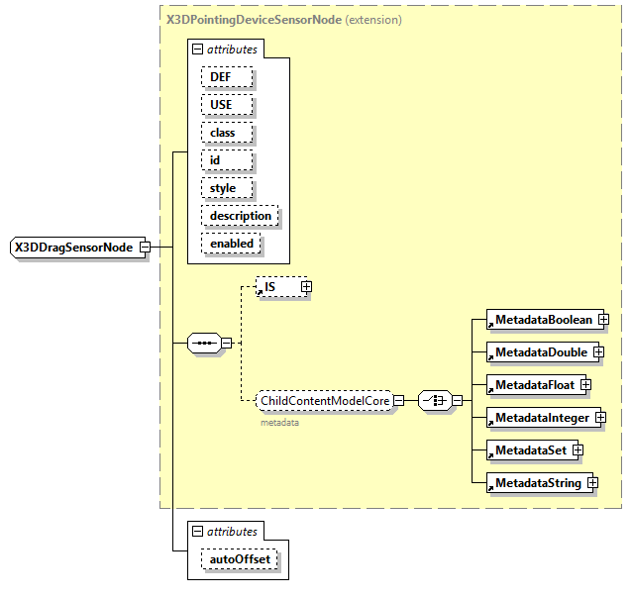The height and width of the screenshot is (599, 632).
Task: Select the description attribute
Action: coord(240,216)
